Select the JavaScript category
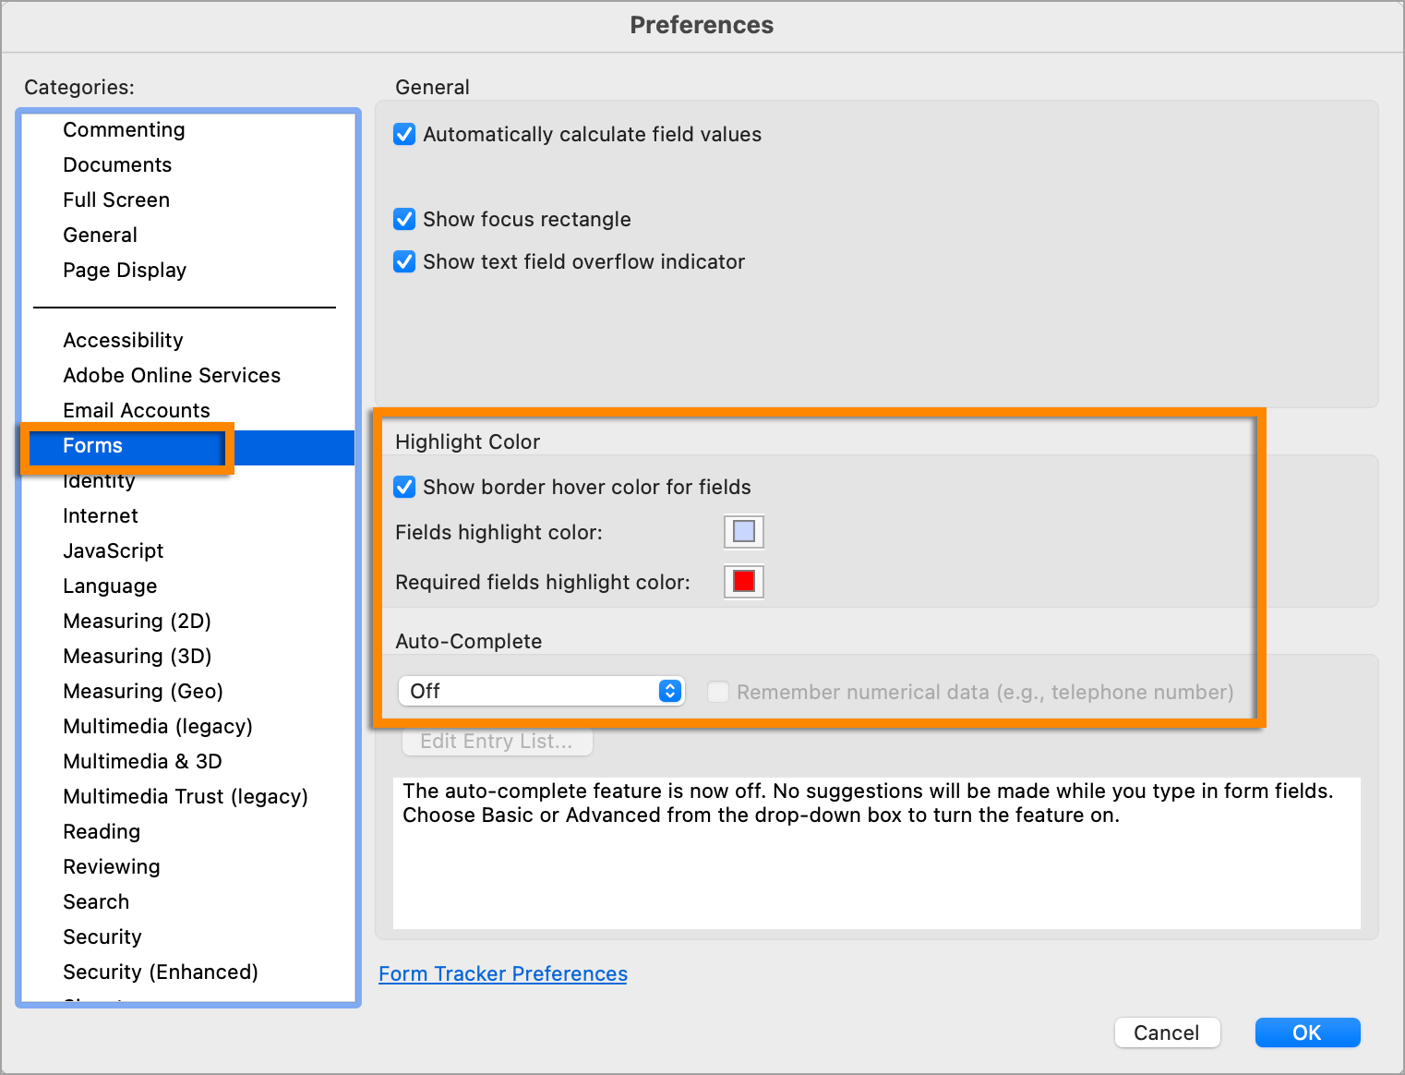Viewport: 1405px width, 1075px height. coord(113,551)
